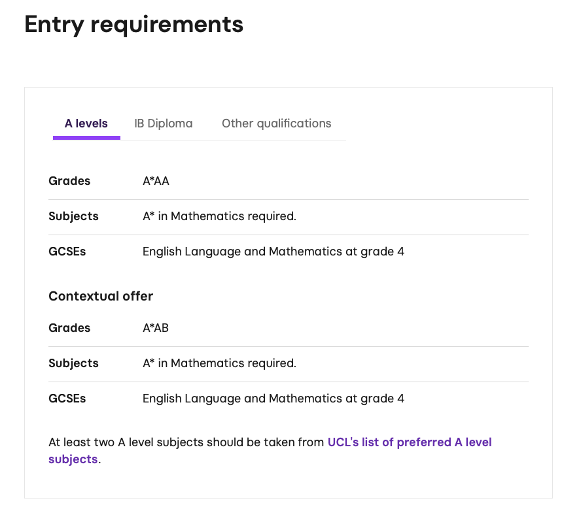The image size is (564, 507).
Task: Click the GCSEs label in the standard offer
Action: [67, 252]
